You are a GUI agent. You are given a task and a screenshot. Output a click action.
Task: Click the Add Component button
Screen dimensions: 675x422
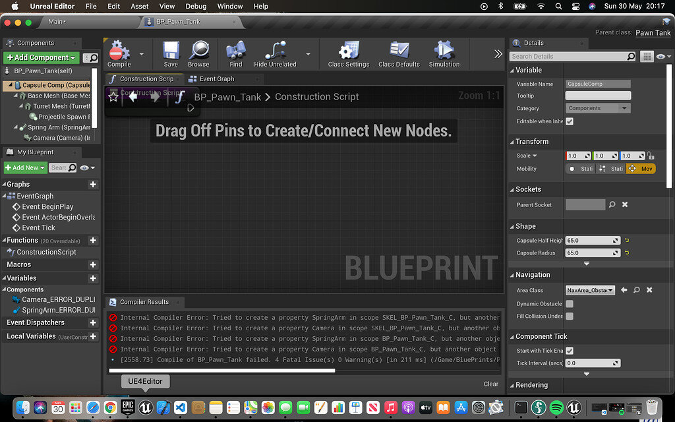pos(42,58)
